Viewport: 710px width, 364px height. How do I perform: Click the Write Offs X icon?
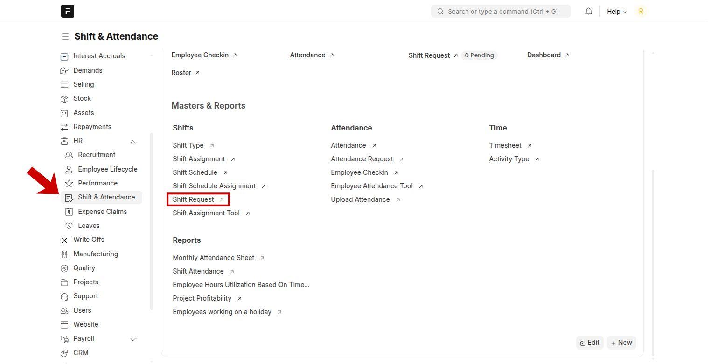click(64, 240)
